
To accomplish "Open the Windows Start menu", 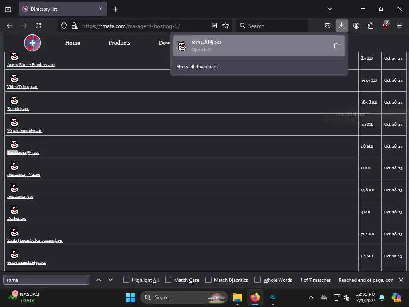I will pyautogui.click(x=131, y=297).
